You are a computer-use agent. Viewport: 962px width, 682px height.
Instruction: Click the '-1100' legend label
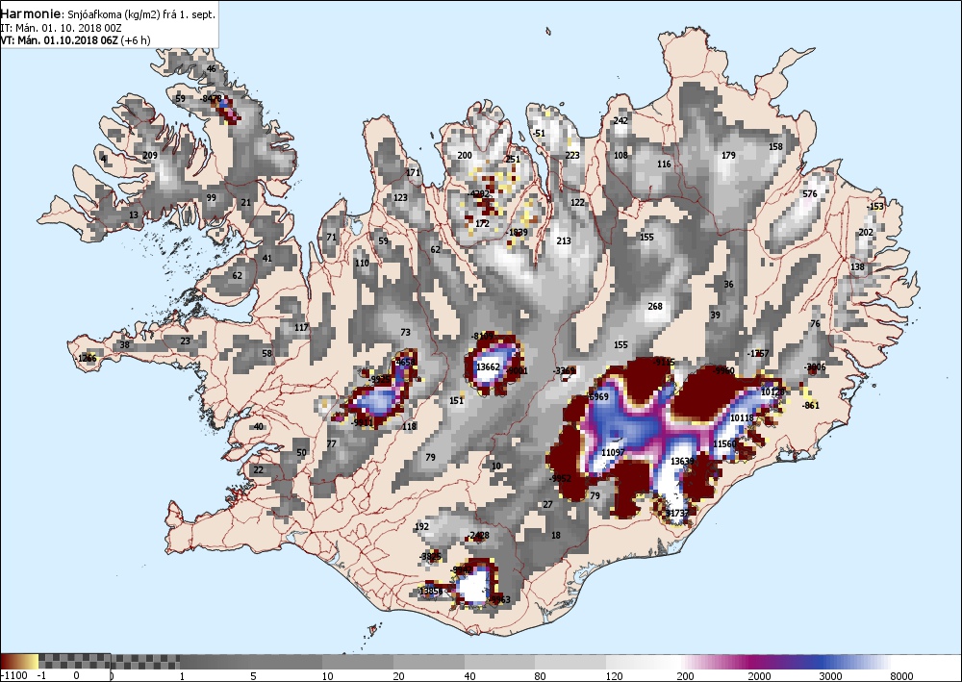(x=13, y=676)
